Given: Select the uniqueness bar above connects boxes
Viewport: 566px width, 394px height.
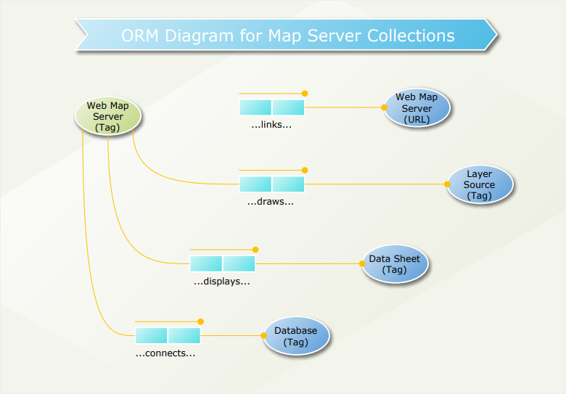Looking at the screenshot, I should tap(167, 321).
